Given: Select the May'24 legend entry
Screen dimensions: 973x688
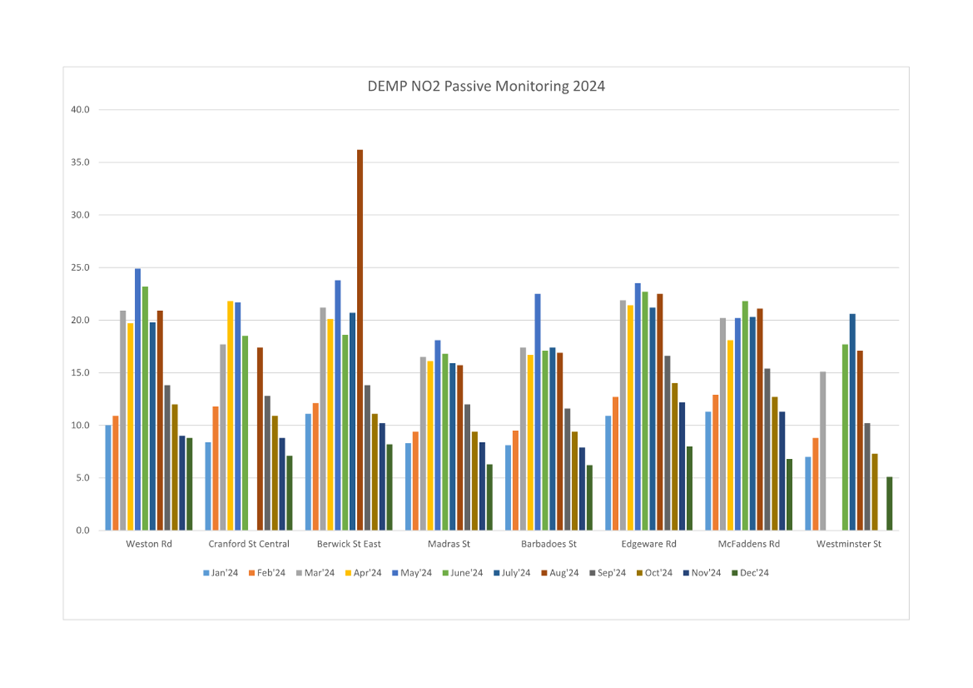Looking at the screenshot, I should 412,573.
